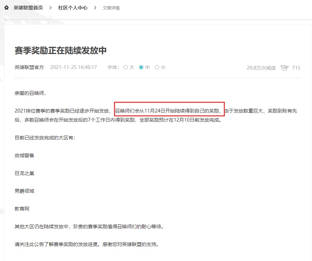312x261 pixels.
Task: Click the 教育网 server entry
Action: click(22, 209)
